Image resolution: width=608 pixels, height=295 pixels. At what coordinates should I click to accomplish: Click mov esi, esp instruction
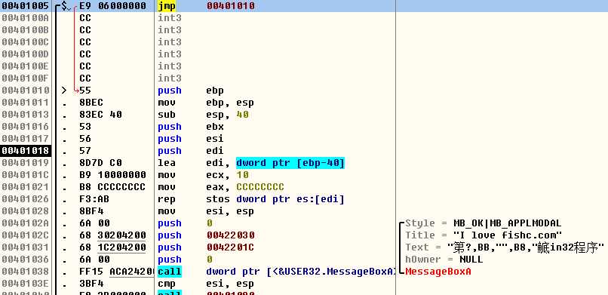click(205, 211)
